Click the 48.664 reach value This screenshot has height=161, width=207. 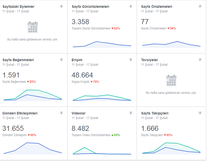coord(82,75)
